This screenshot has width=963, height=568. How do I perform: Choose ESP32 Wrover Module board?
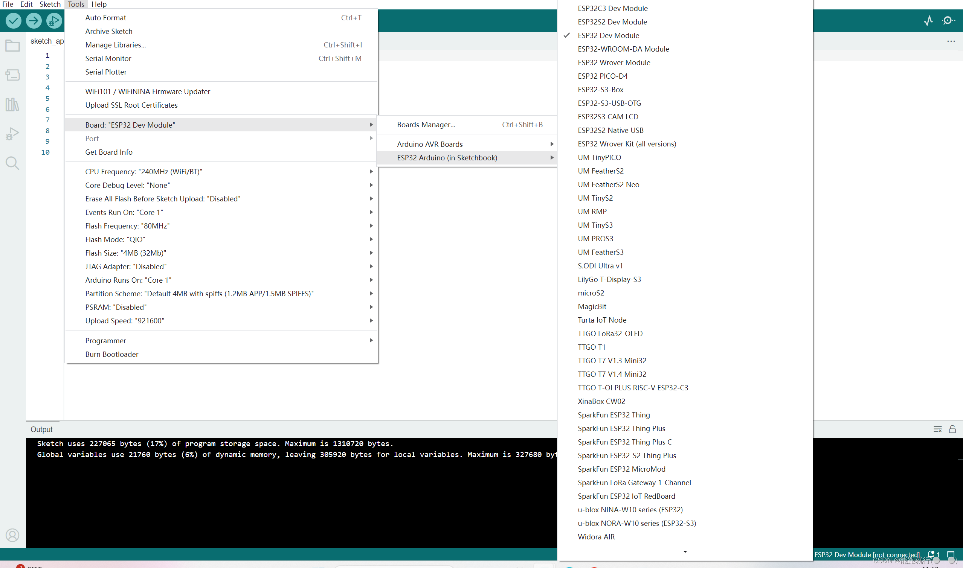click(614, 62)
